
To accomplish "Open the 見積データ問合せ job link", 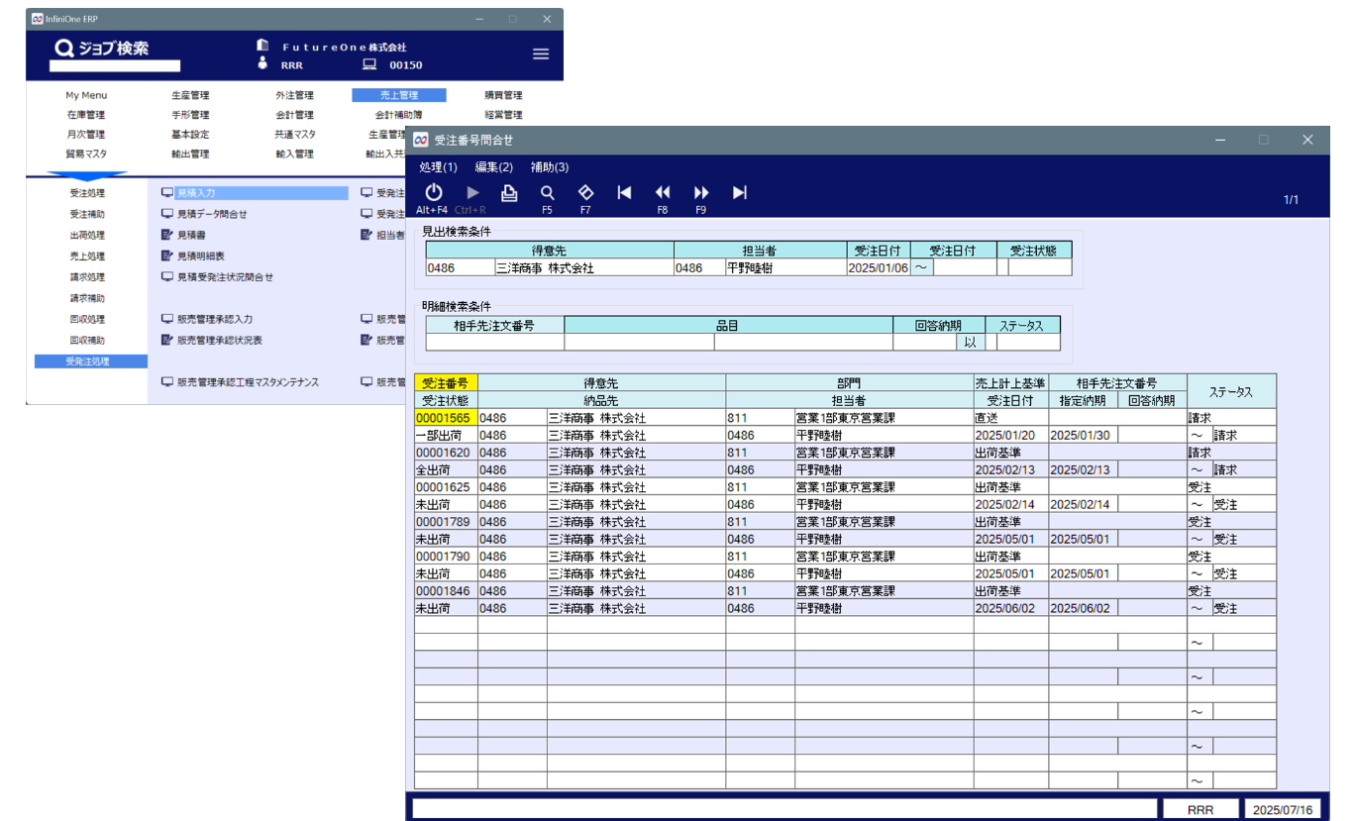I will pos(211,214).
